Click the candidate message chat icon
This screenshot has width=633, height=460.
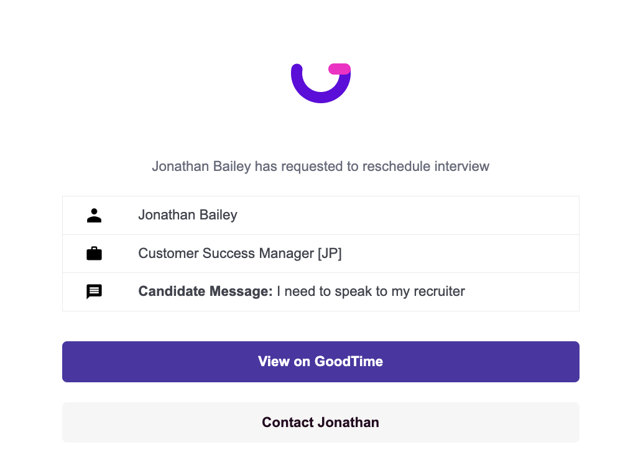(x=94, y=292)
